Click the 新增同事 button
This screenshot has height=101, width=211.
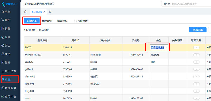[x=32, y=21]
